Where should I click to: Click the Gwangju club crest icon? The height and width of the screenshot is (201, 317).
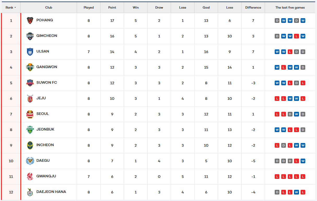click(x=30, y=177)
